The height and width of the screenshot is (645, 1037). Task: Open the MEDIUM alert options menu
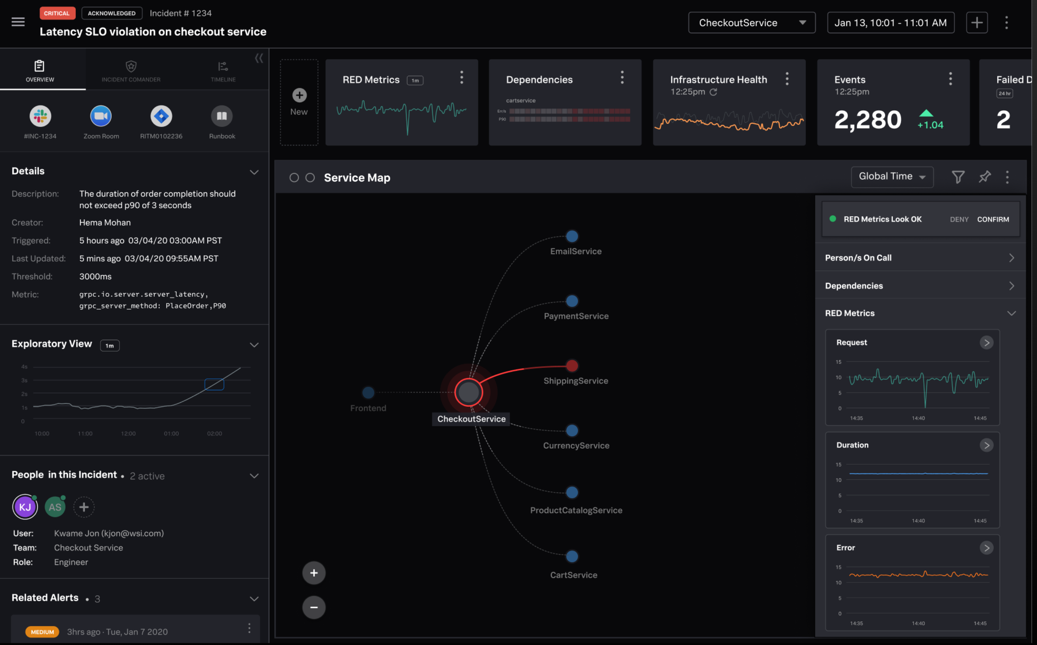click(x=249, y=628)
